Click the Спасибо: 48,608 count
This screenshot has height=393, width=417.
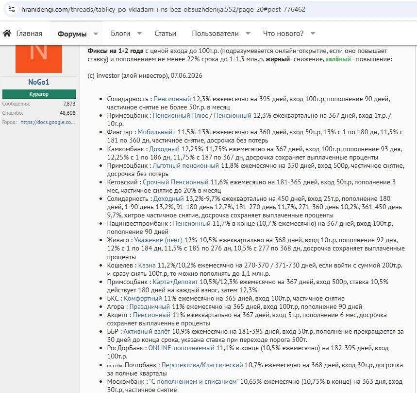pos(67,113)
